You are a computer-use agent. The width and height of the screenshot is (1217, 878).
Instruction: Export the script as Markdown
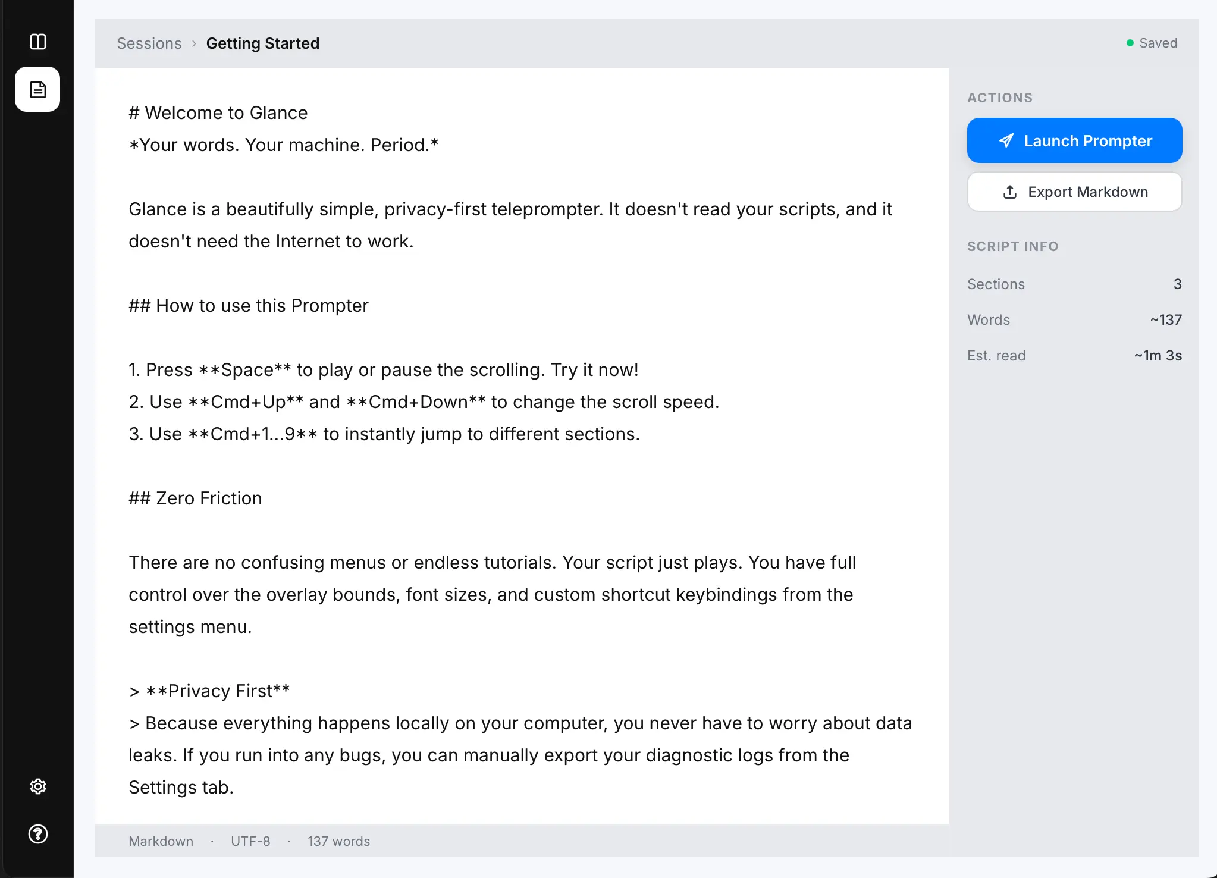pos(1074,192)
